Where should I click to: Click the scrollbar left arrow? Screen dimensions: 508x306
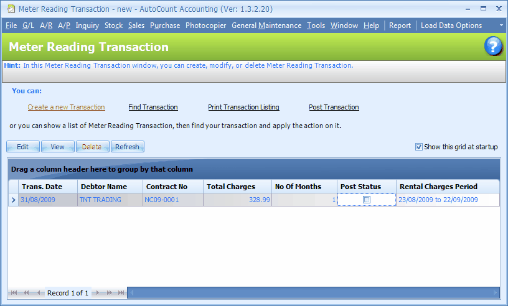131,293
